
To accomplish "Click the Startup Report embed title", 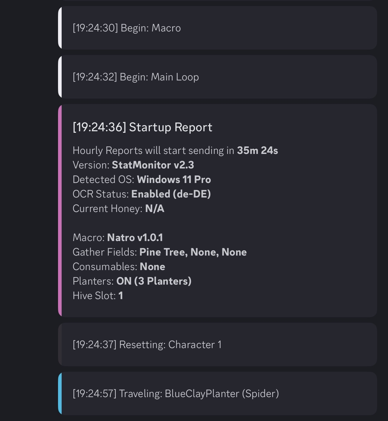I will click(142, 127).
